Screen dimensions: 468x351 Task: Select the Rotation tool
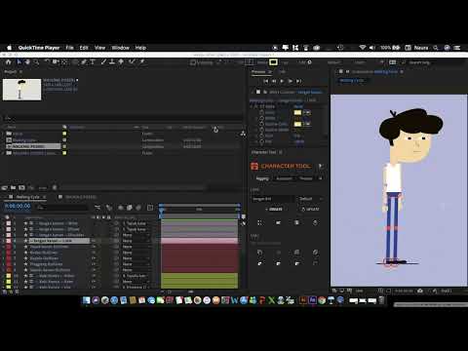47,61
